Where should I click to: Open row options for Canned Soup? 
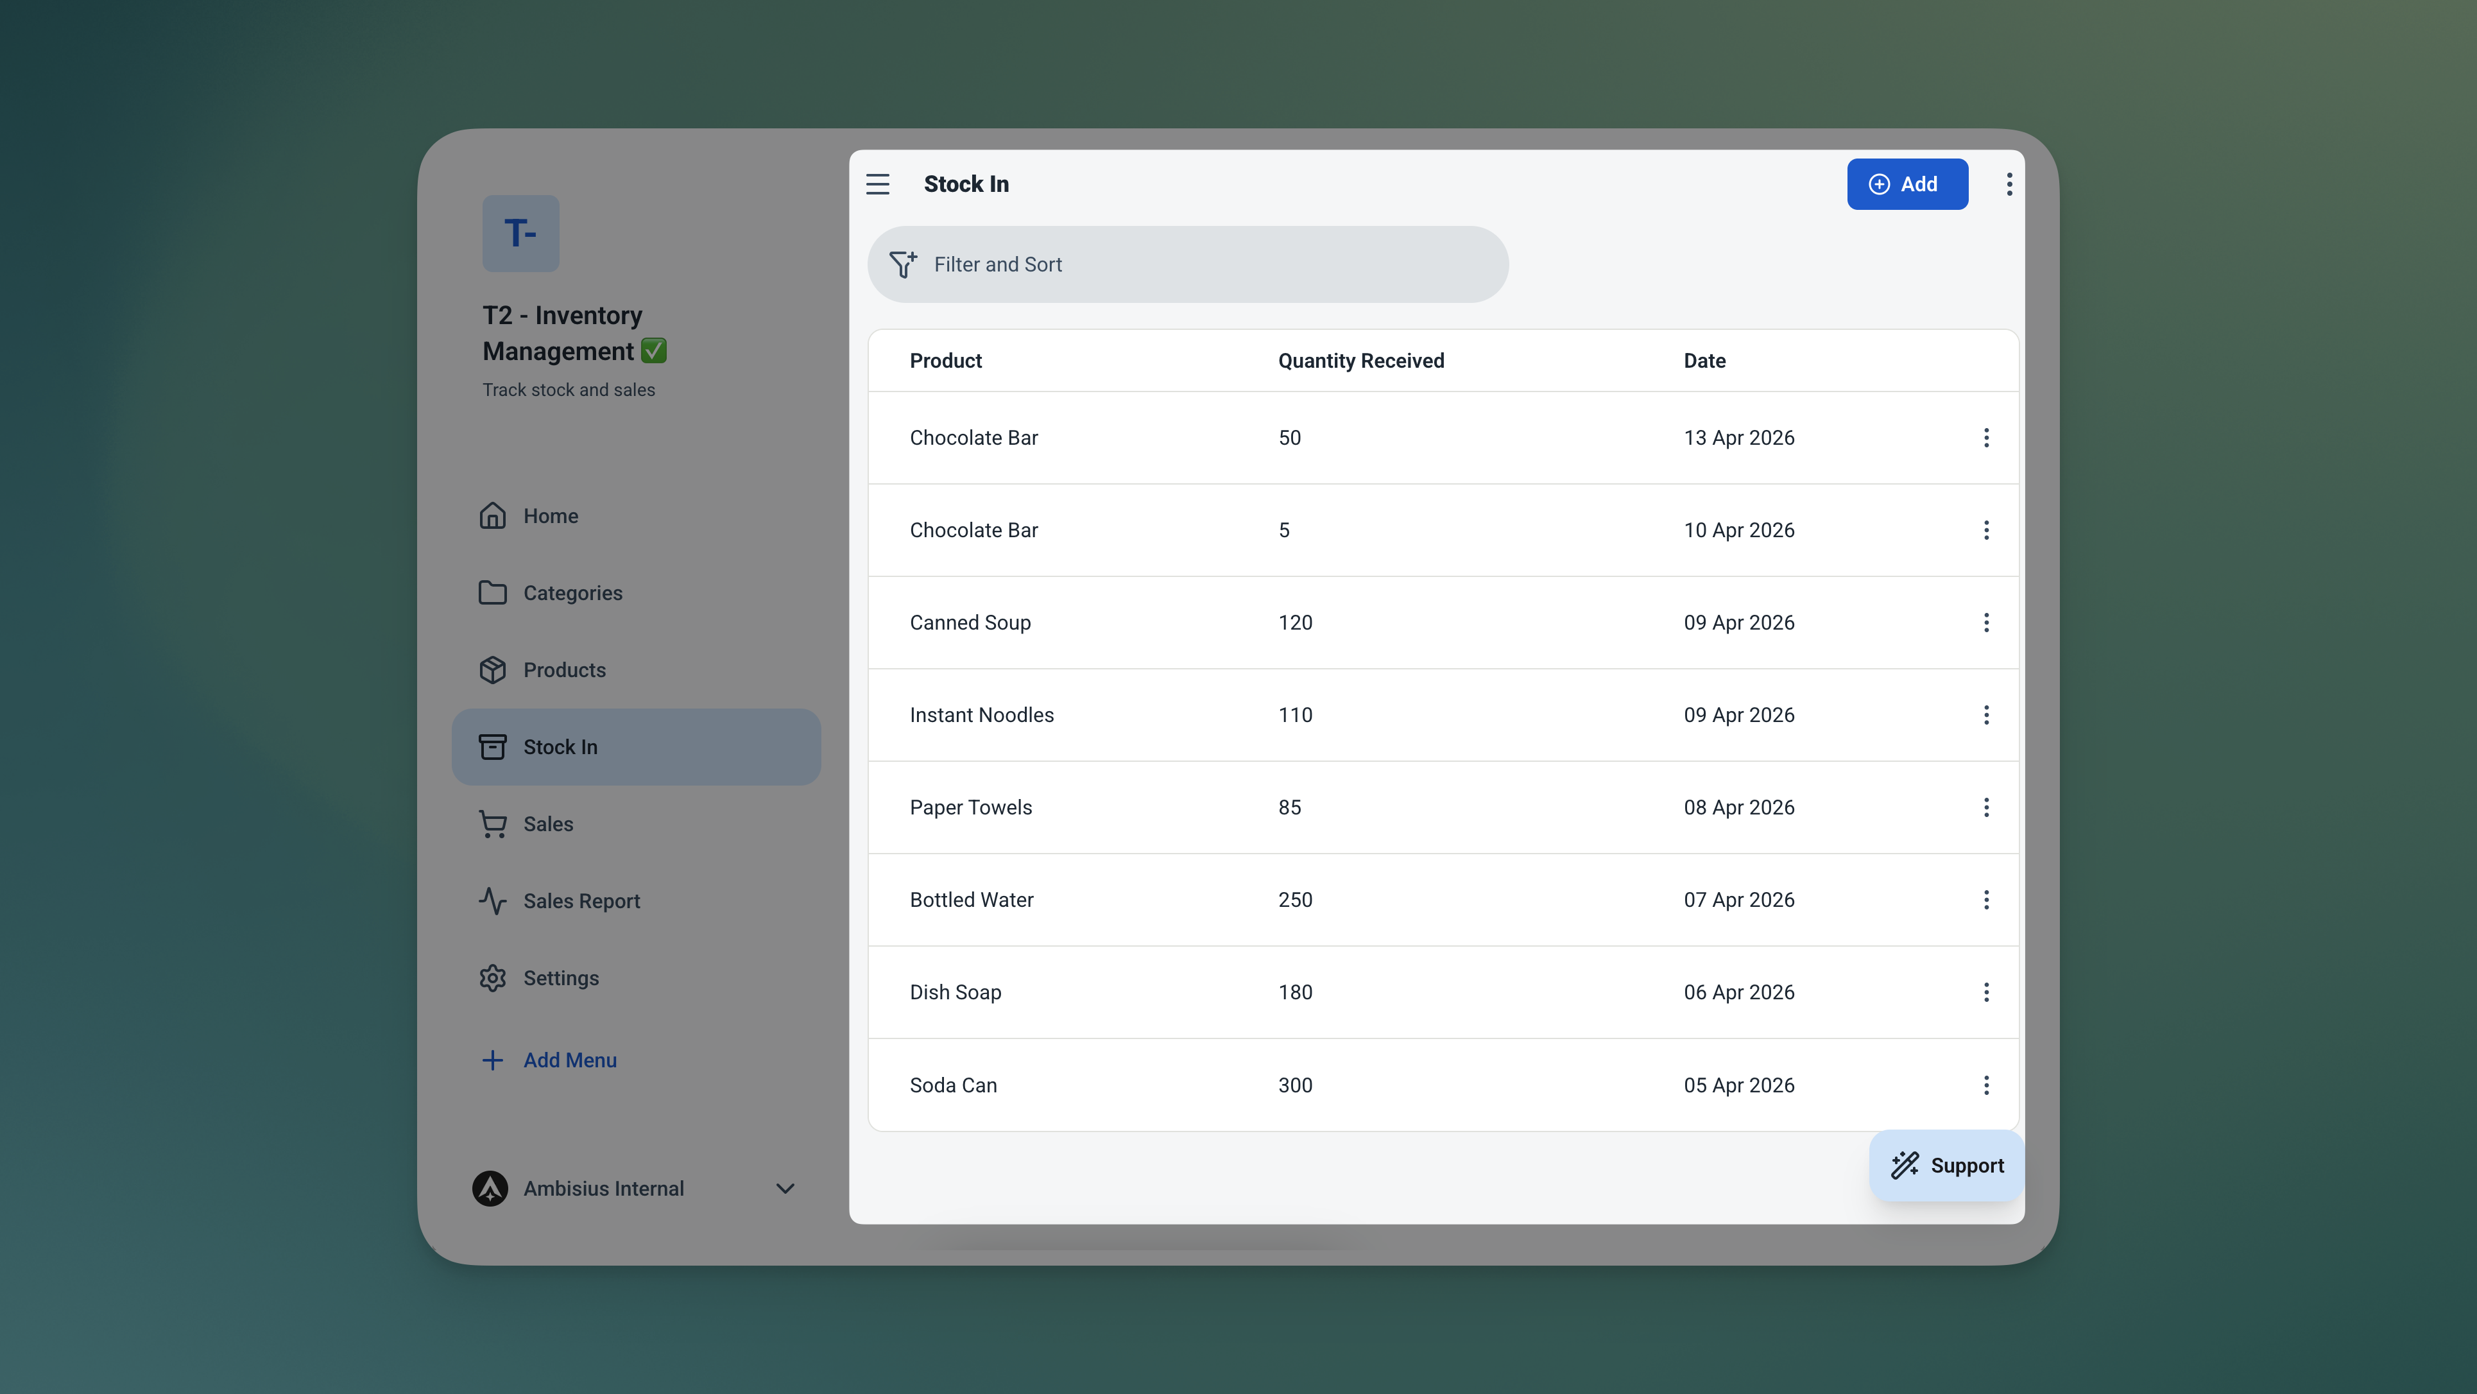point(1985,622)
